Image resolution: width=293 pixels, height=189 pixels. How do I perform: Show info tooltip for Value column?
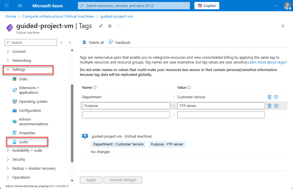[x=189, y=87]
